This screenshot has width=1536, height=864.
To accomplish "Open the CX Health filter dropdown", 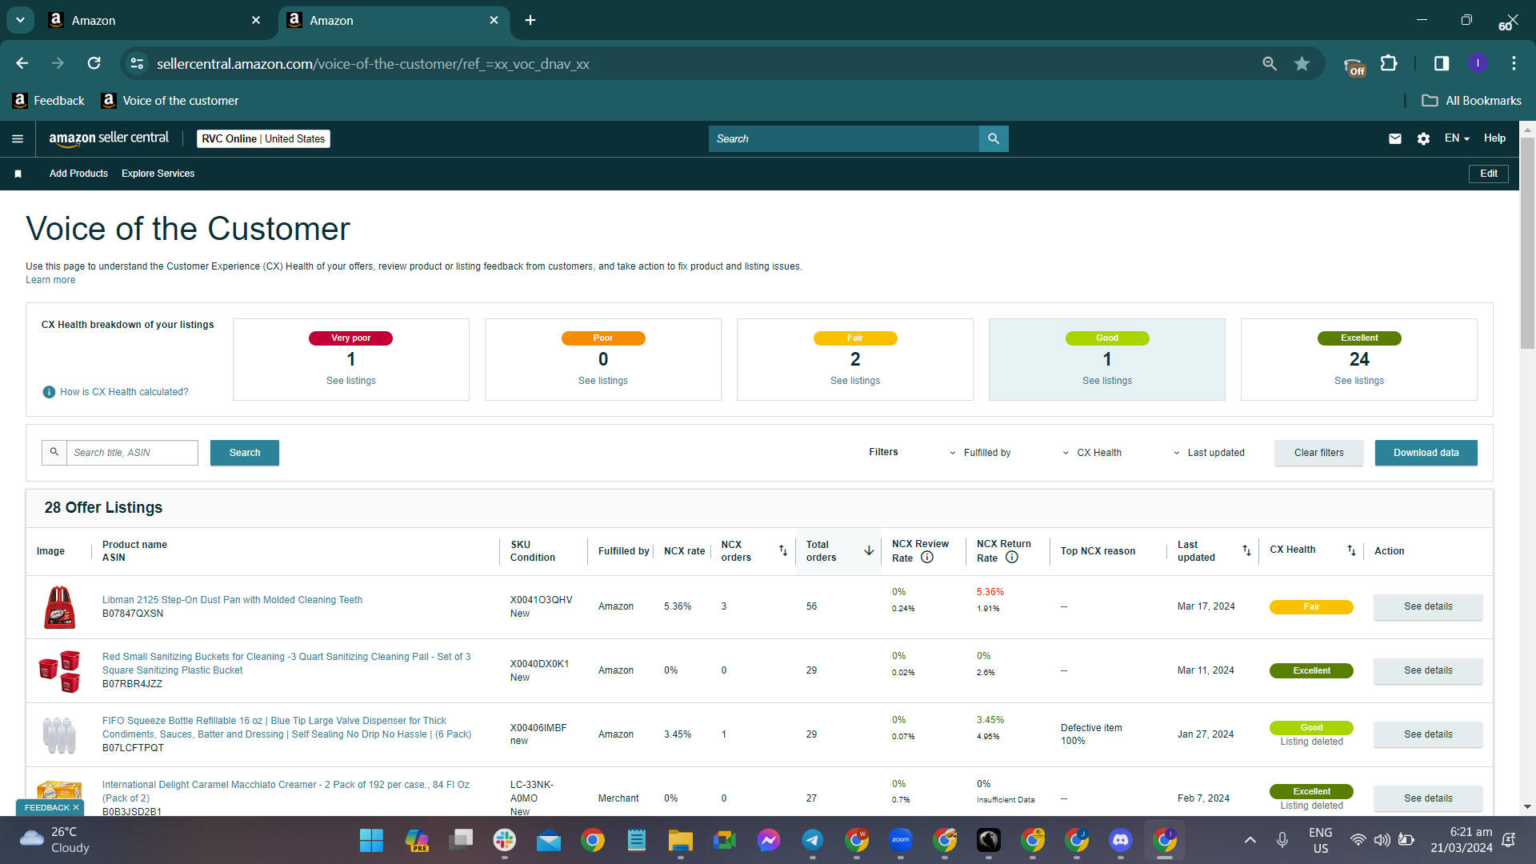I will [x=1092, y=453].
